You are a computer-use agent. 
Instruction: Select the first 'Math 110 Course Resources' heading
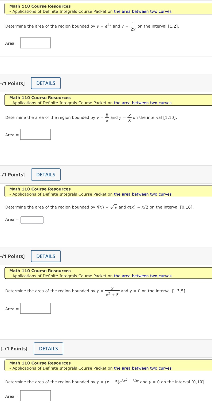coord(40,6)
